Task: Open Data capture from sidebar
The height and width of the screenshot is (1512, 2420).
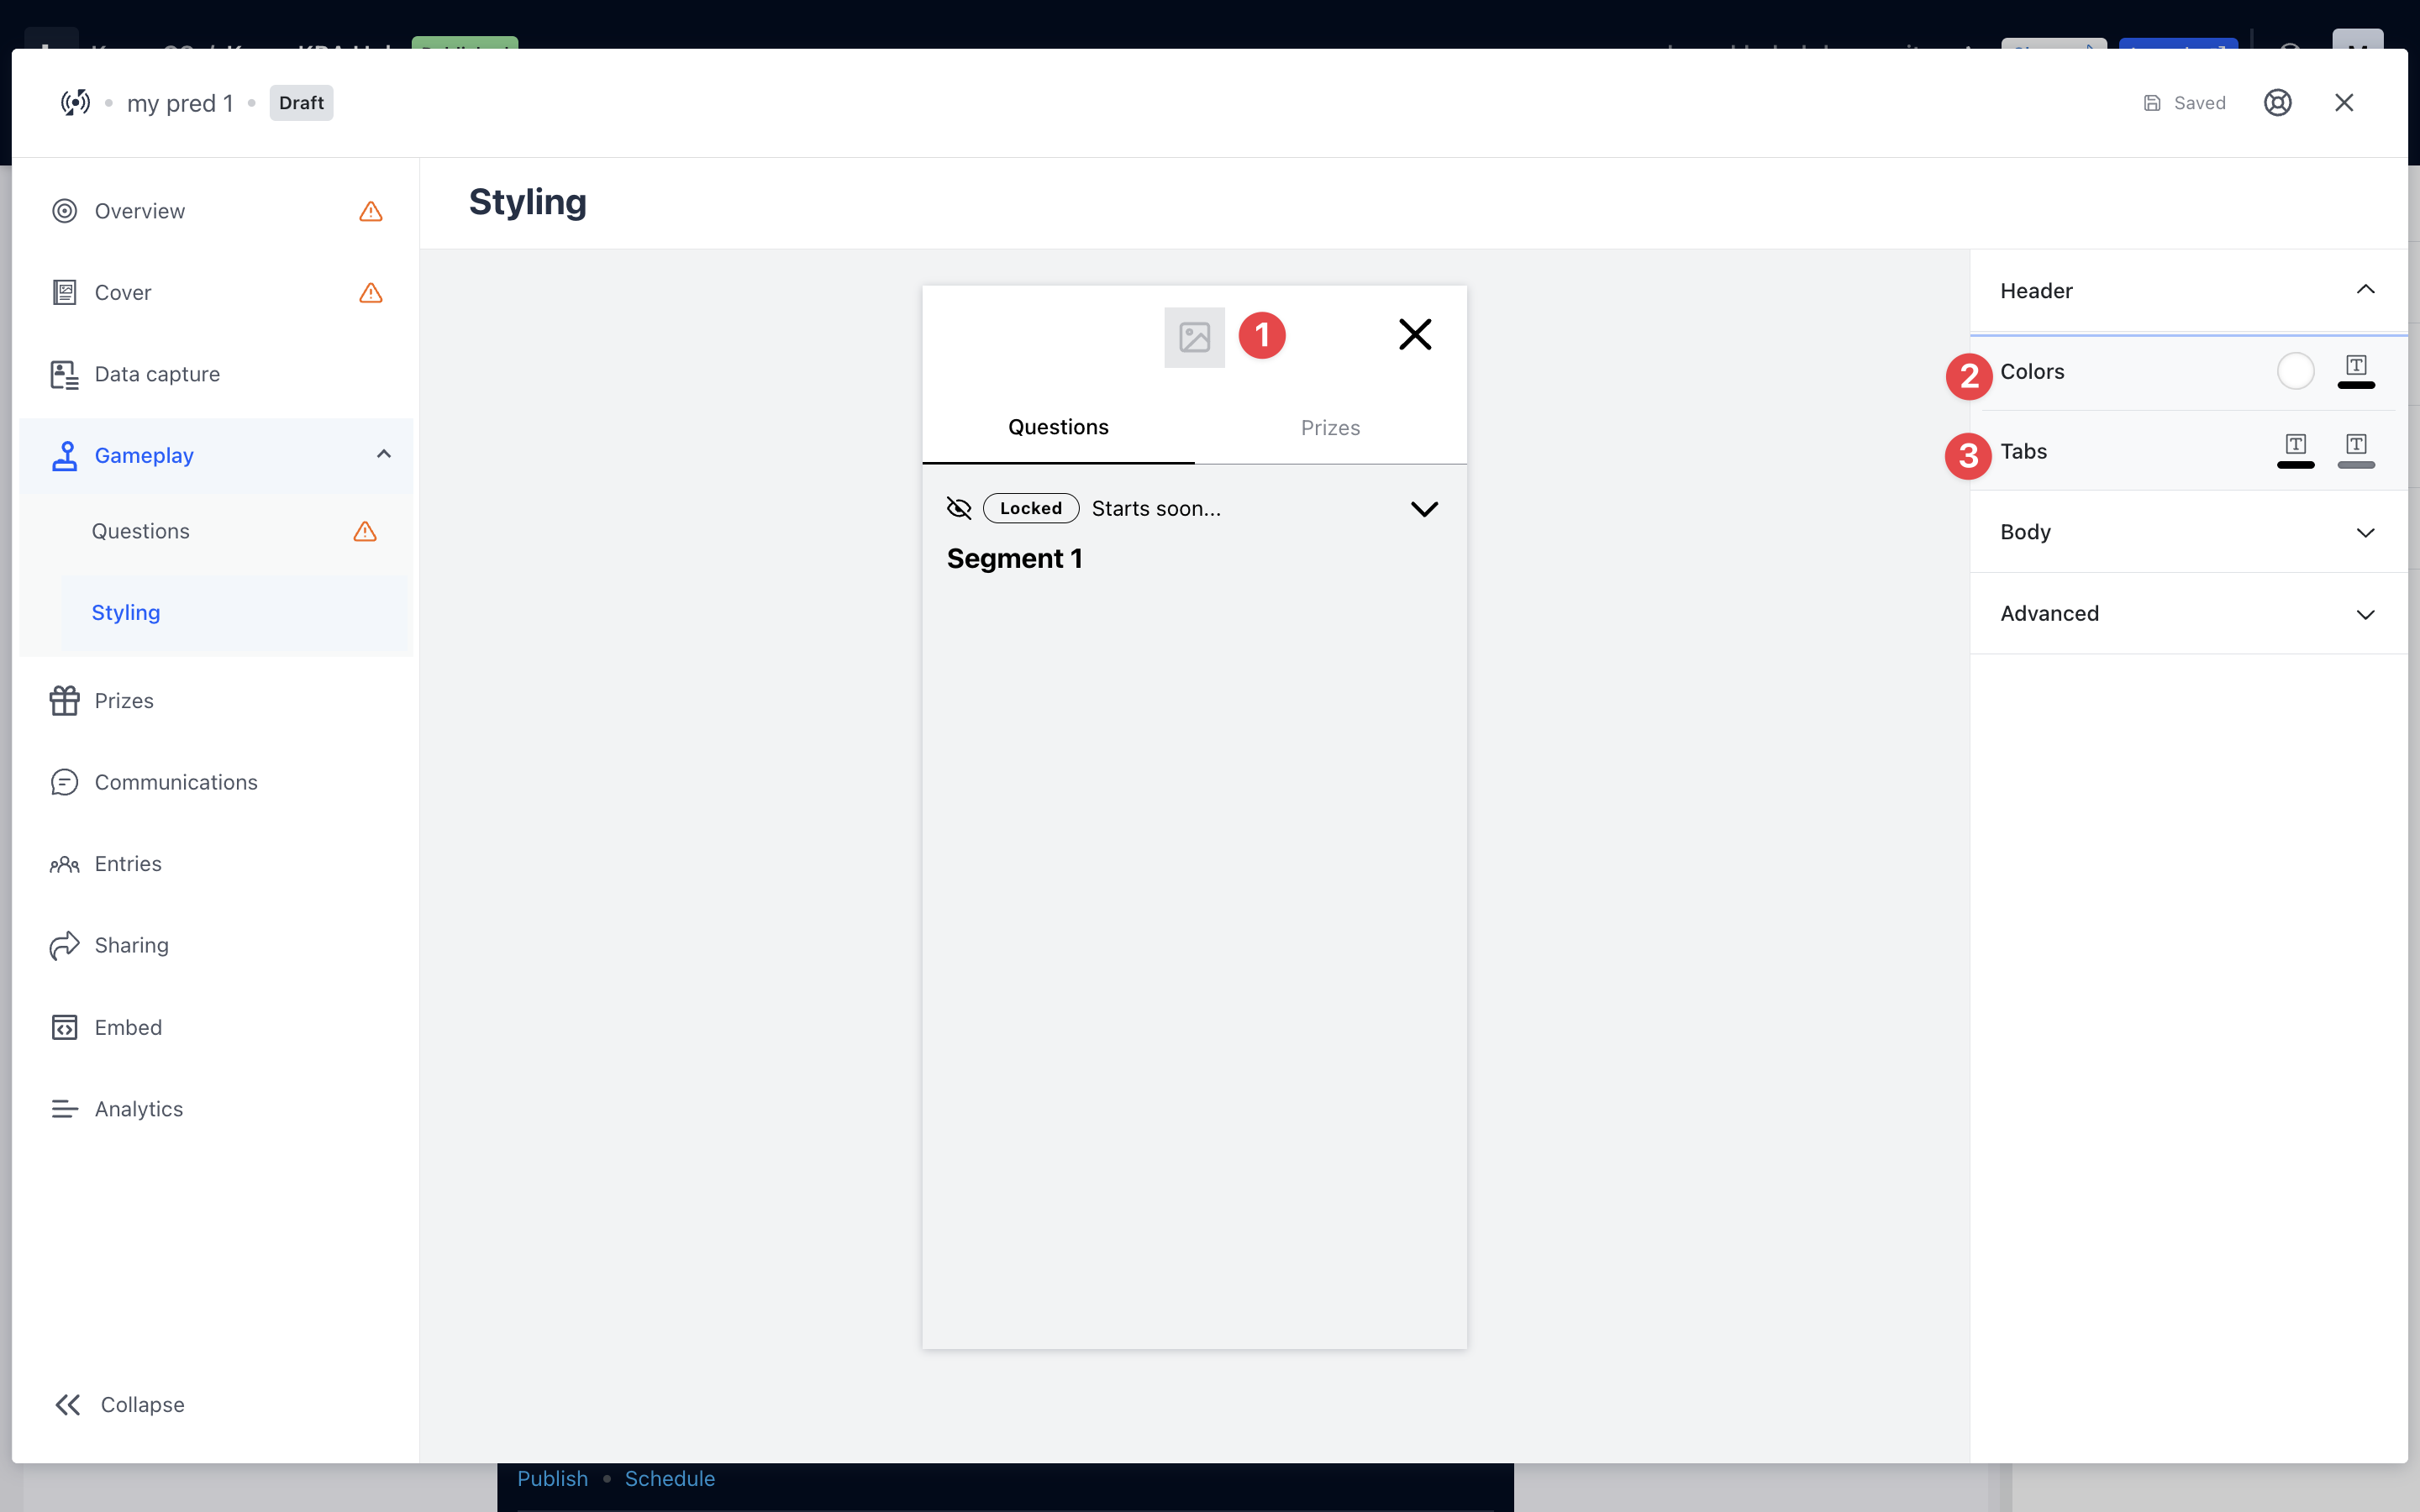Action: point(157,374)
